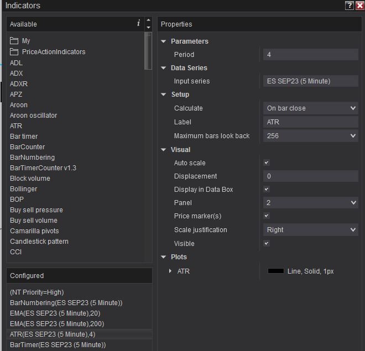Open the help question mark button

350,6
